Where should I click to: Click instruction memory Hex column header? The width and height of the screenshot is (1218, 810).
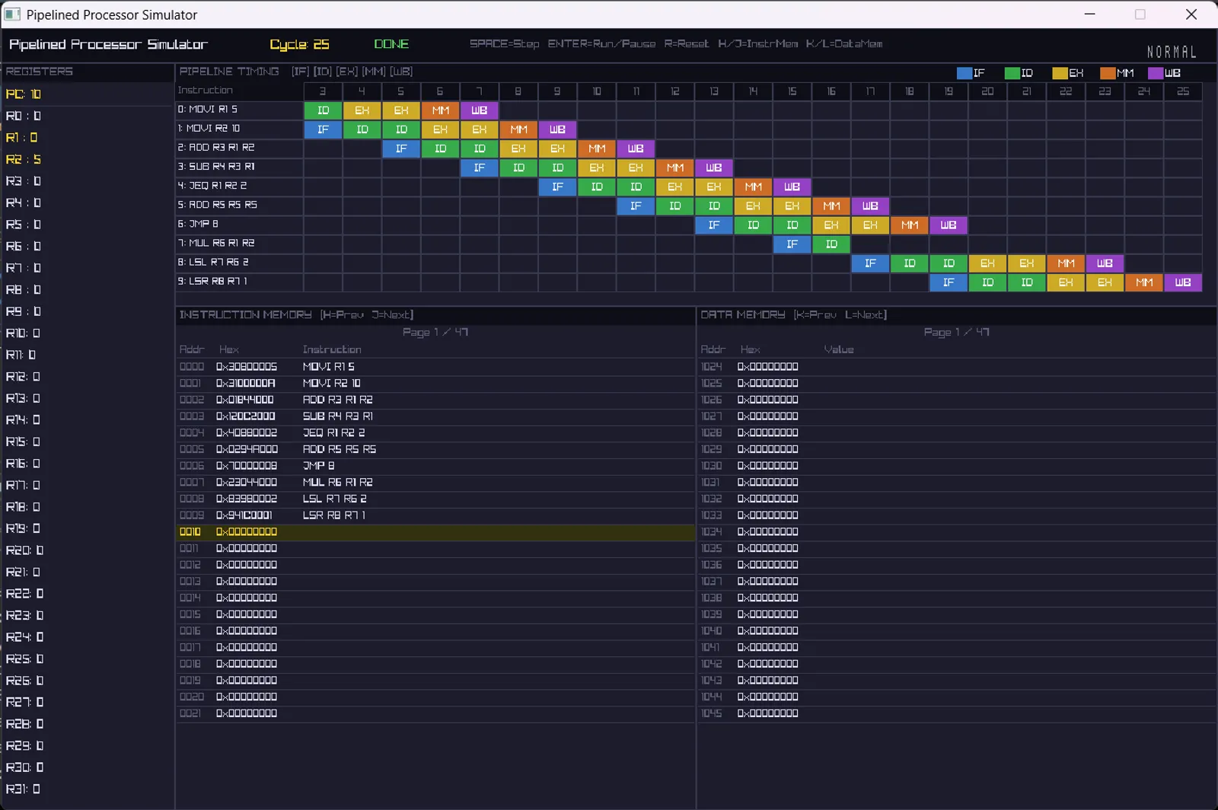point(228,350)
